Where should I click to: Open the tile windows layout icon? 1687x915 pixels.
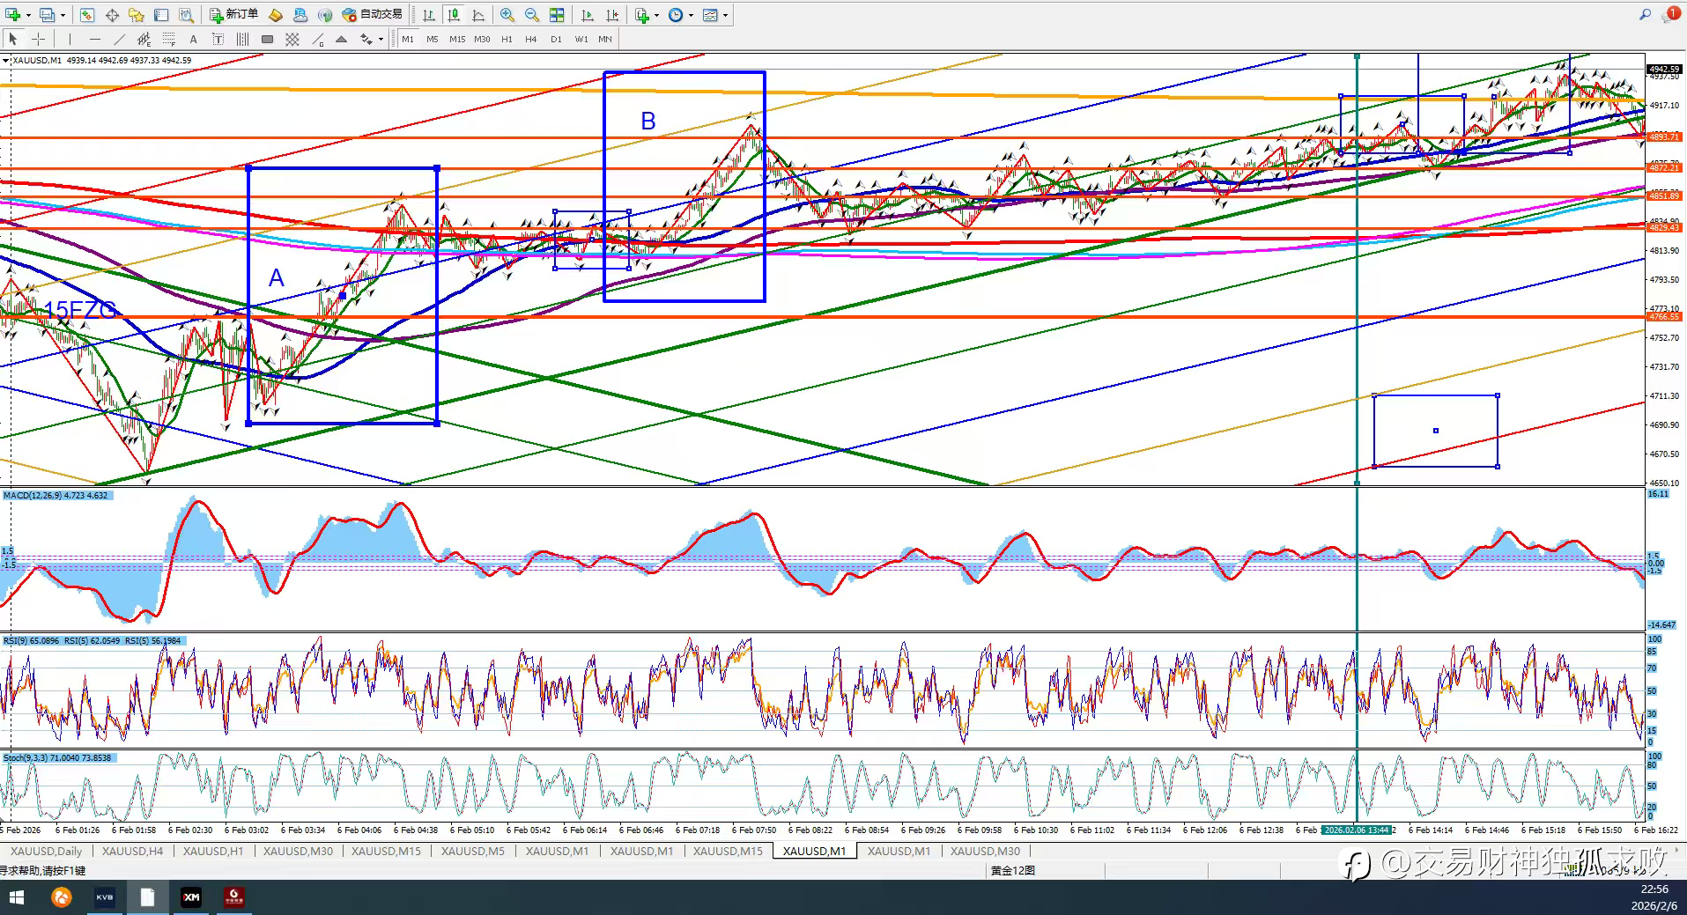coord(557,15)
